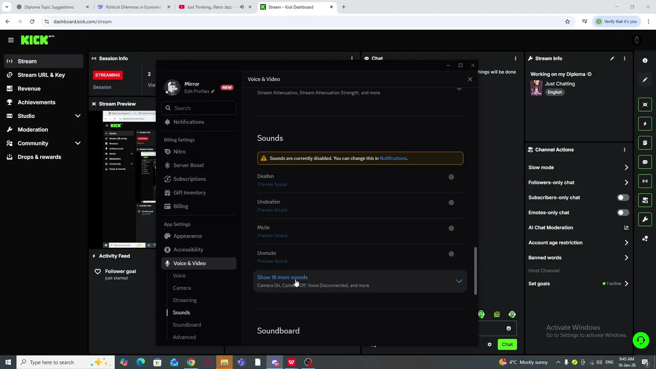Open the Kick hamburger menu

(x=10, y=40)
